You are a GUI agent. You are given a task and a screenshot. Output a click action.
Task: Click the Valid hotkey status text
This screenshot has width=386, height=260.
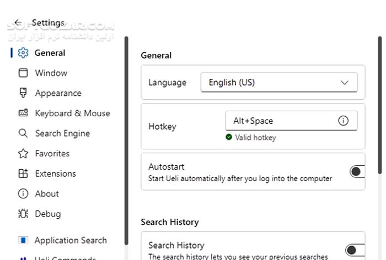(x=255, y=138)
